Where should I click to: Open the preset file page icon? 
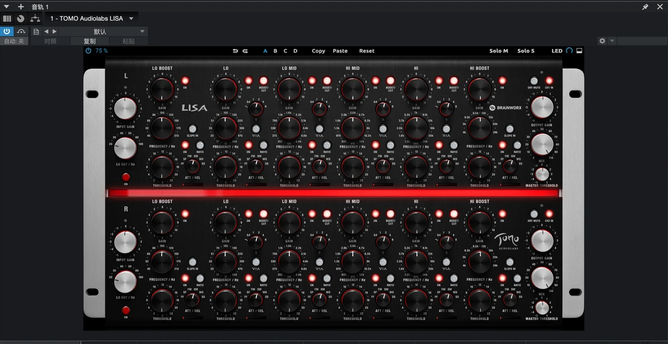[36, 32]
